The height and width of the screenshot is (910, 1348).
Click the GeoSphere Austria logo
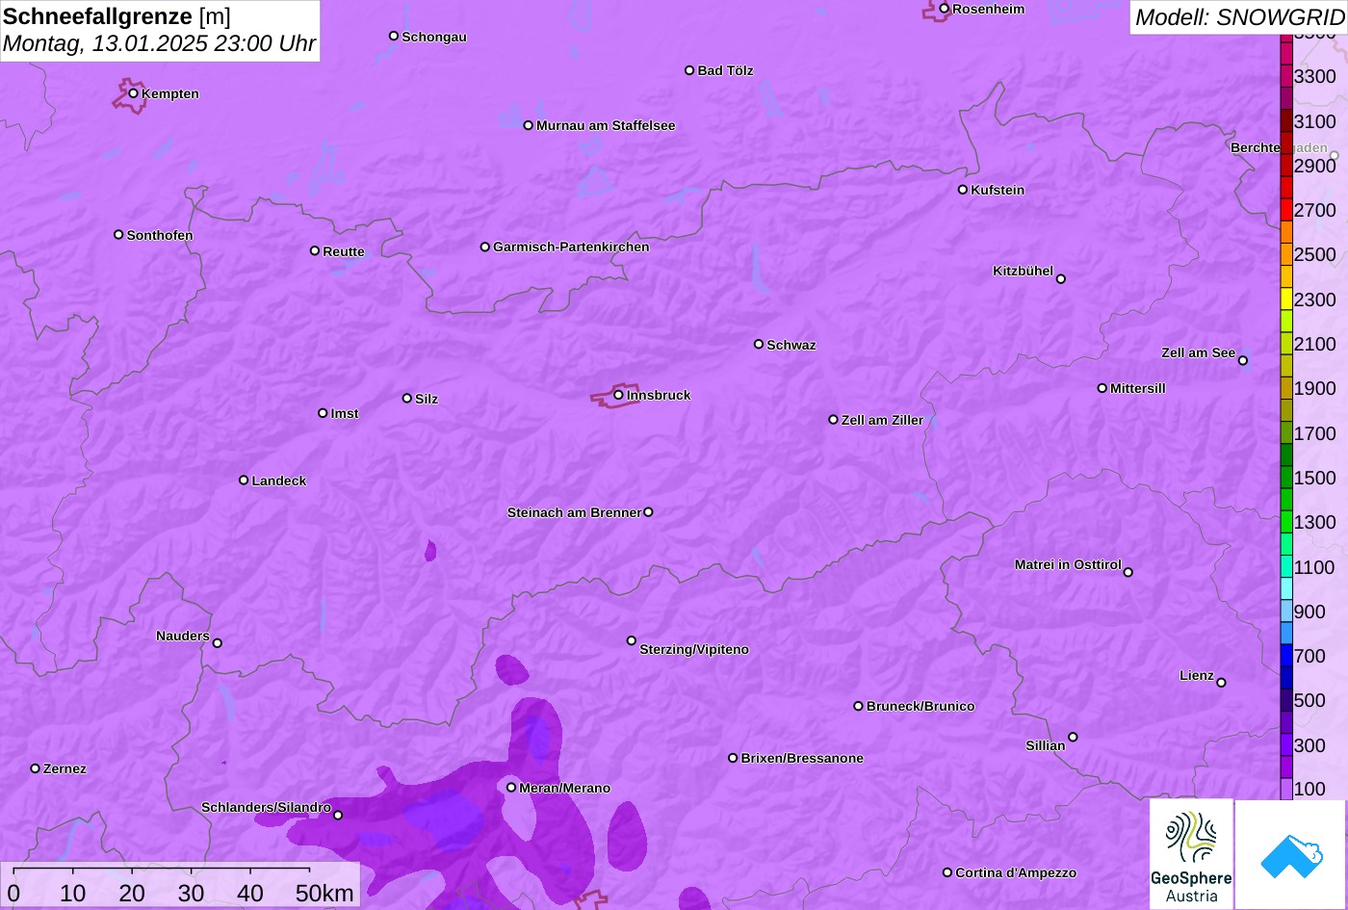(1191, 854)
